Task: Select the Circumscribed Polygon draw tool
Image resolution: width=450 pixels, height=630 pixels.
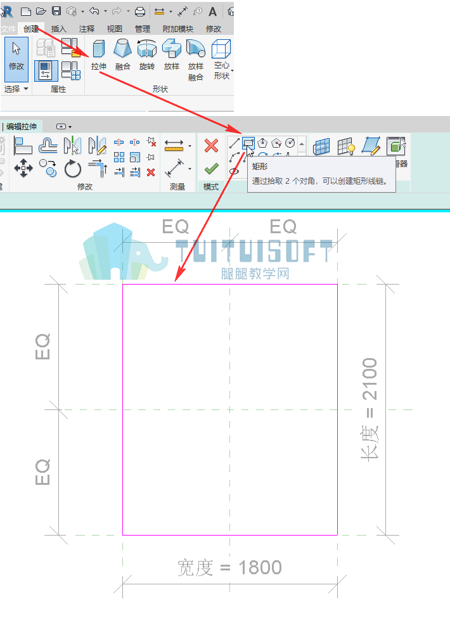Action: click(276, 143)
